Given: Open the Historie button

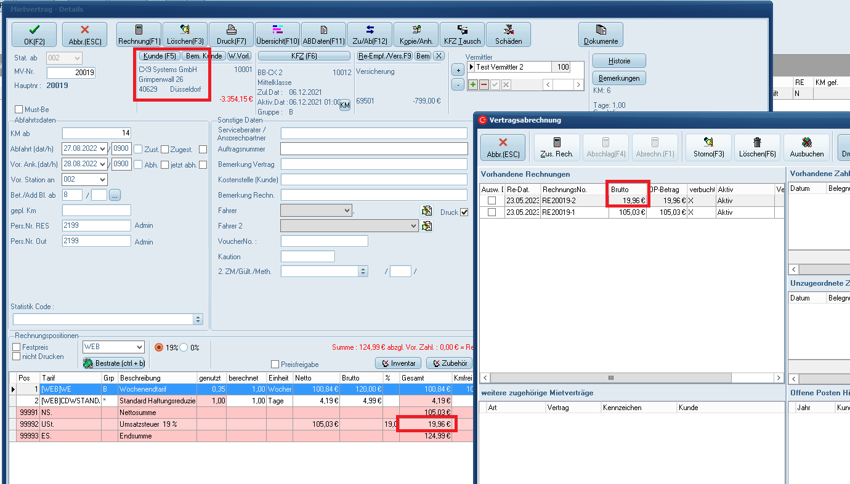Looking at the screenshot, I should pyautogui.click(x=619, y=61).
